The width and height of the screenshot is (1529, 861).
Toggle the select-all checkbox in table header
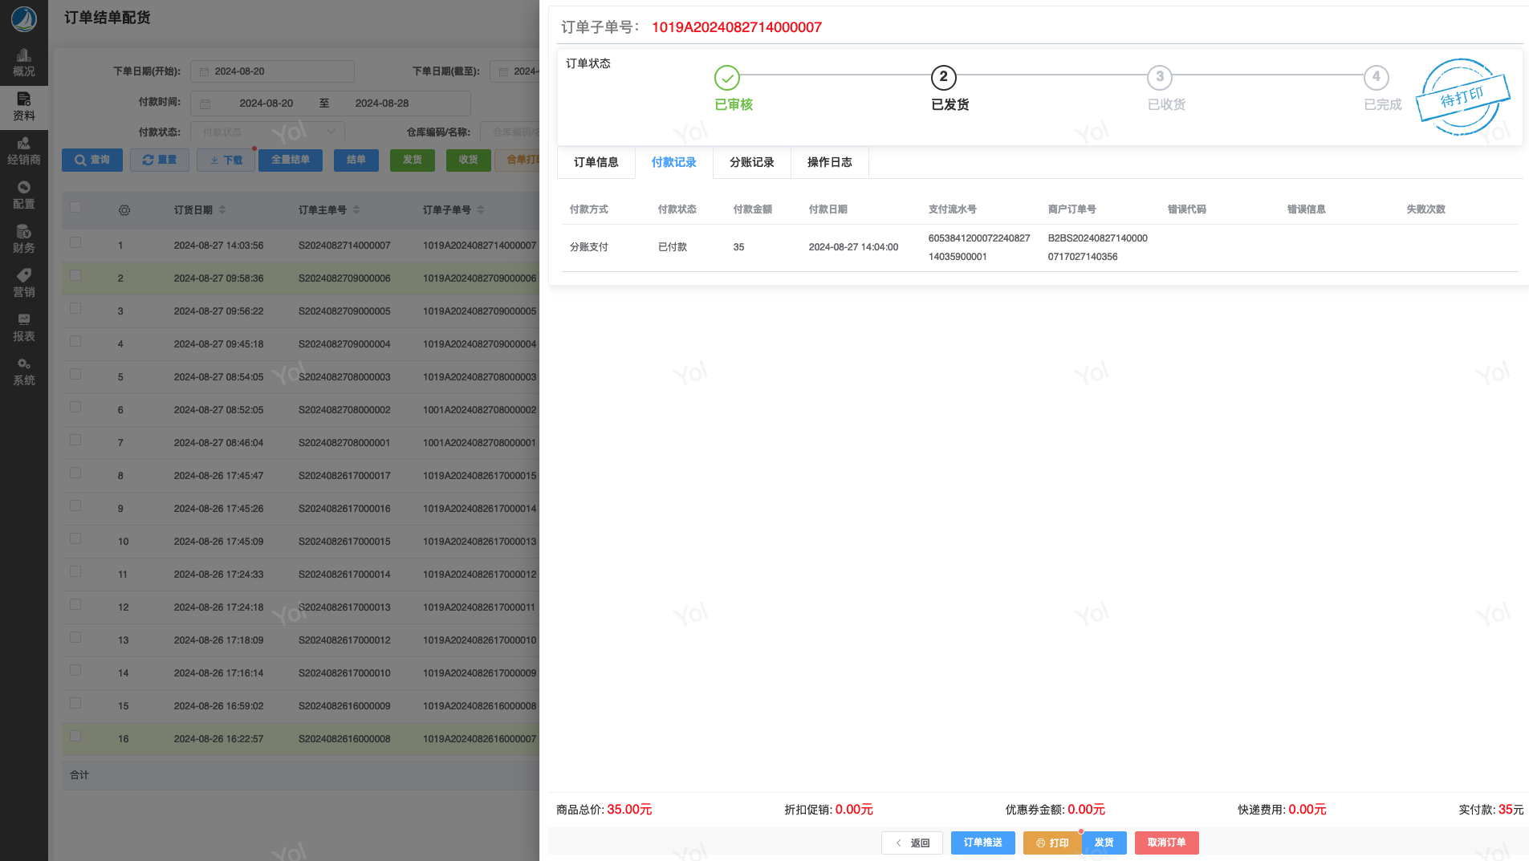(x=75, y=207)
